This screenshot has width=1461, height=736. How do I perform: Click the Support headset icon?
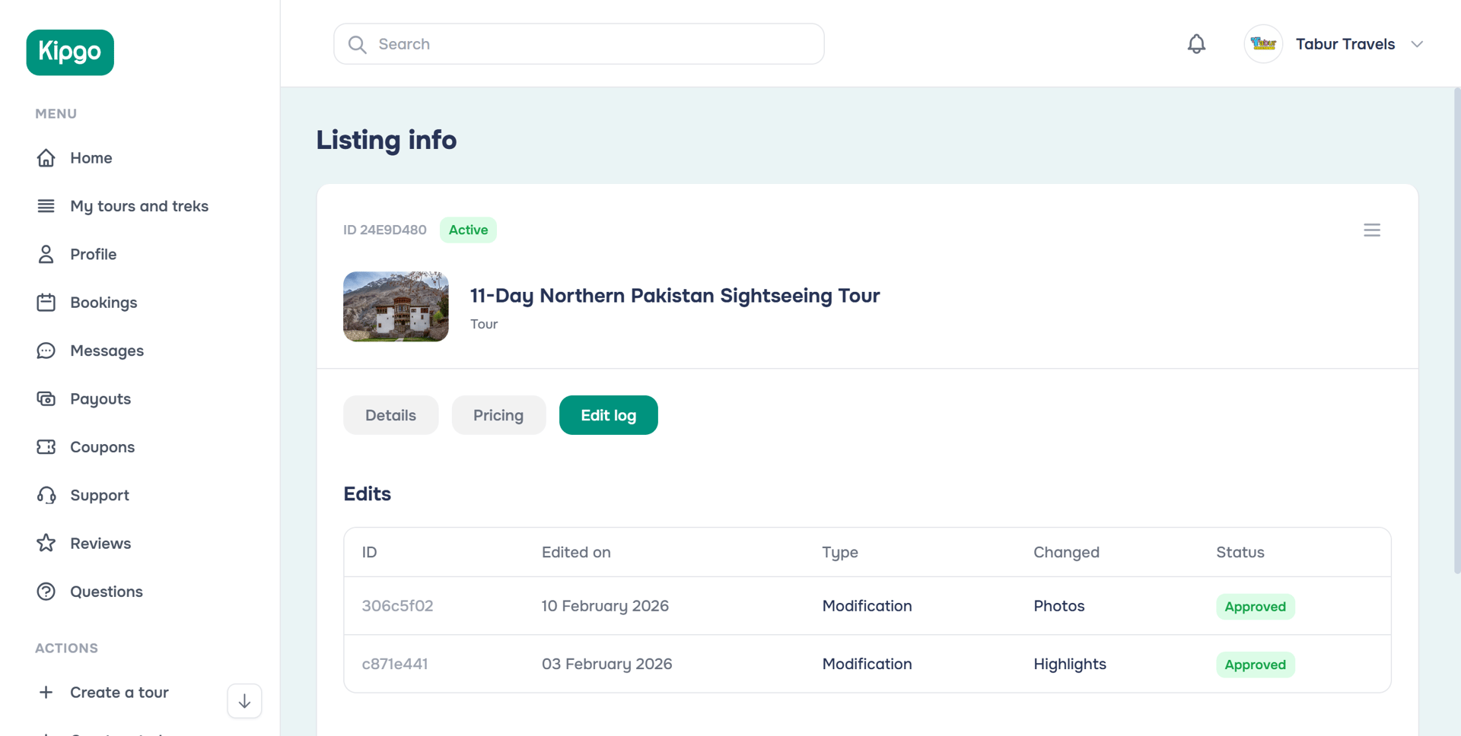46,496
